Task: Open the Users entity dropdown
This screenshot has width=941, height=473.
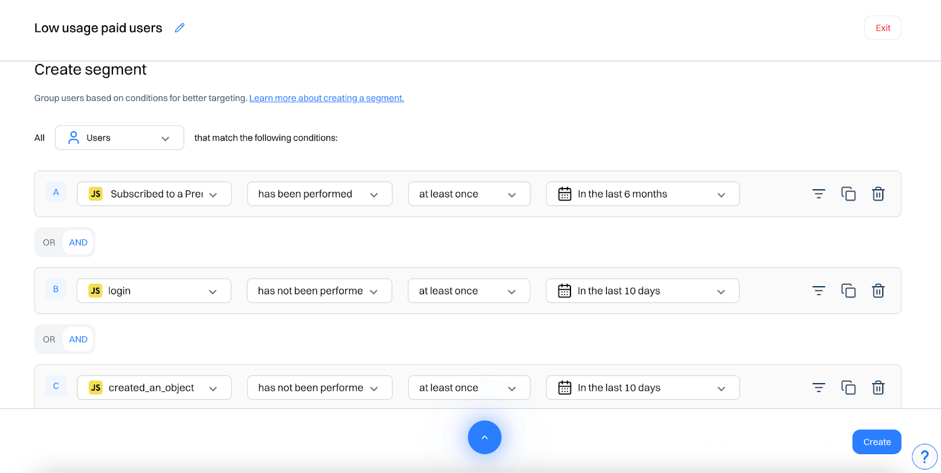Action: (119, 137)
